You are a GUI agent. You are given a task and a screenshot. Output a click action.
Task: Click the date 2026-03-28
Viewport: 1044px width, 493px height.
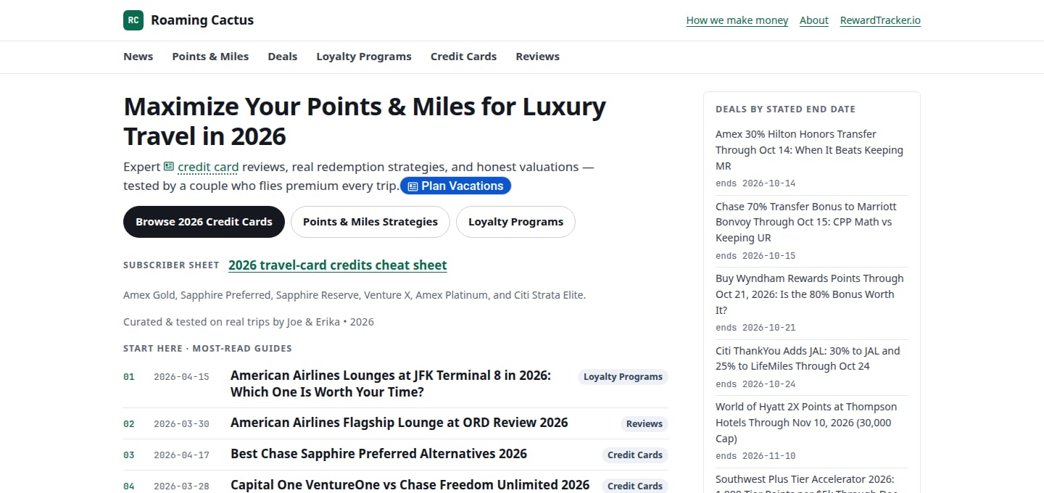[181, 486]
